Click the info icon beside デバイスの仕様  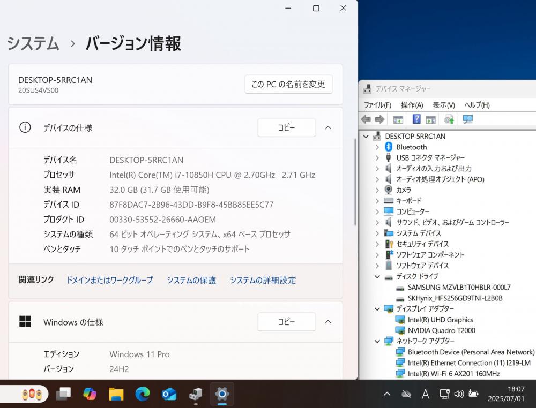pos(25,127)
